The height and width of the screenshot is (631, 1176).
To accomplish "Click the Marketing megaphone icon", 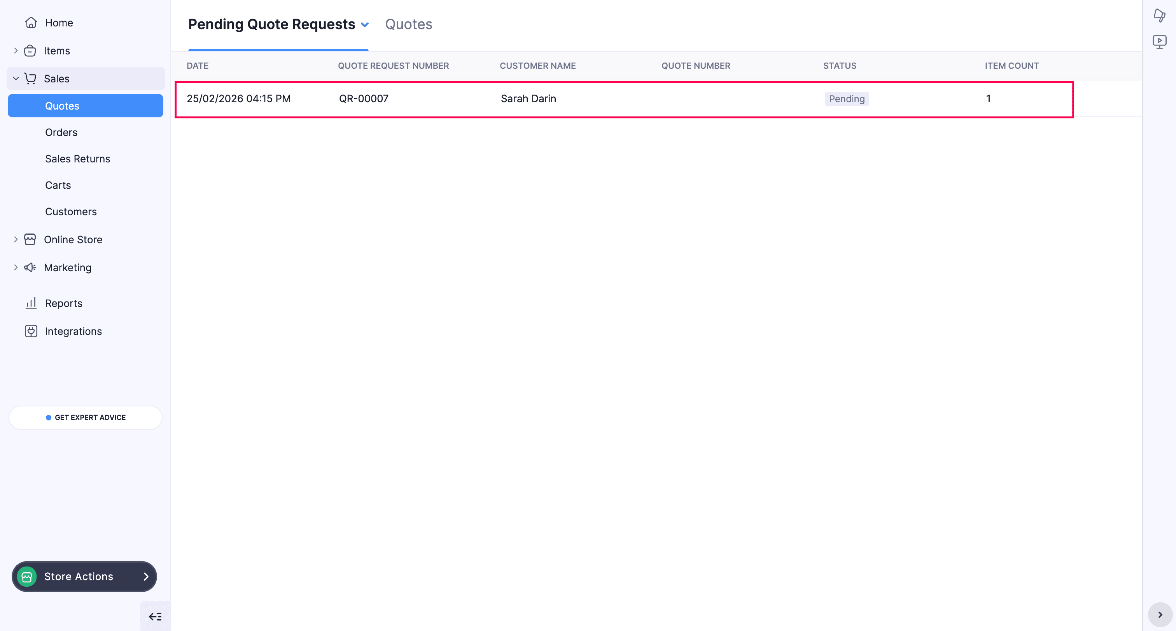I will (x=30, y=267).
